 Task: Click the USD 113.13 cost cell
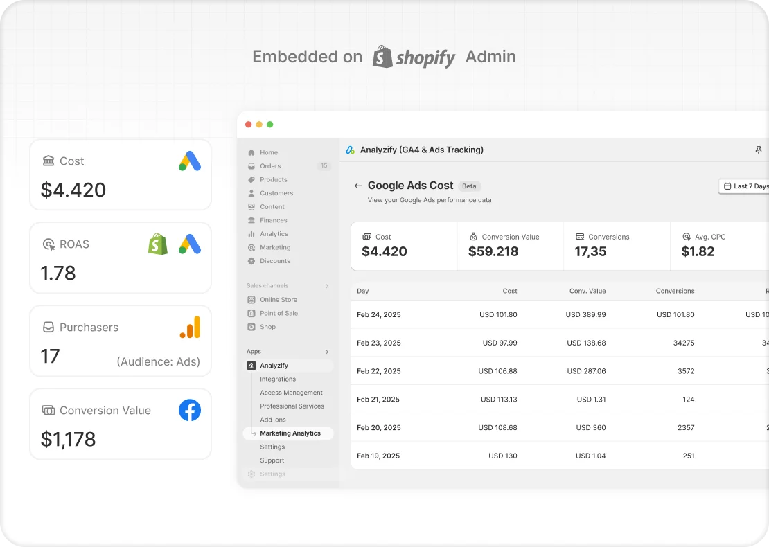pyautogui.click(x=499, y=400)
